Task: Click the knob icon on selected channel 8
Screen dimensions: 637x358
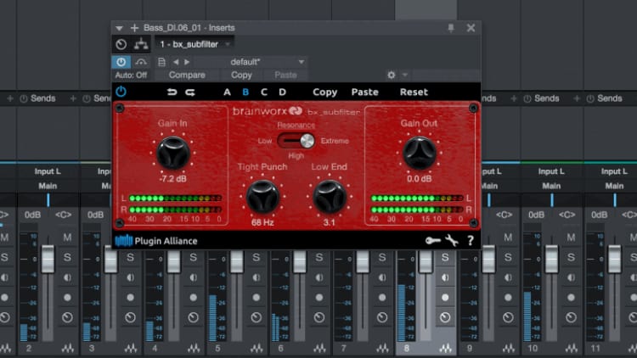Action: pos(445,317)
